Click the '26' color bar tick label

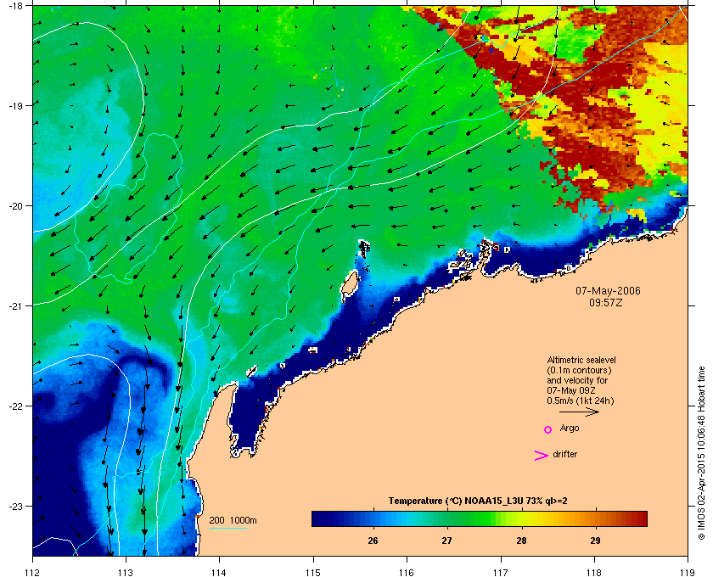click(x=373, y=541)
